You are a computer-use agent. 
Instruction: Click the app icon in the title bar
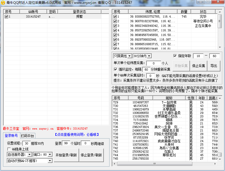click(3, 3)
